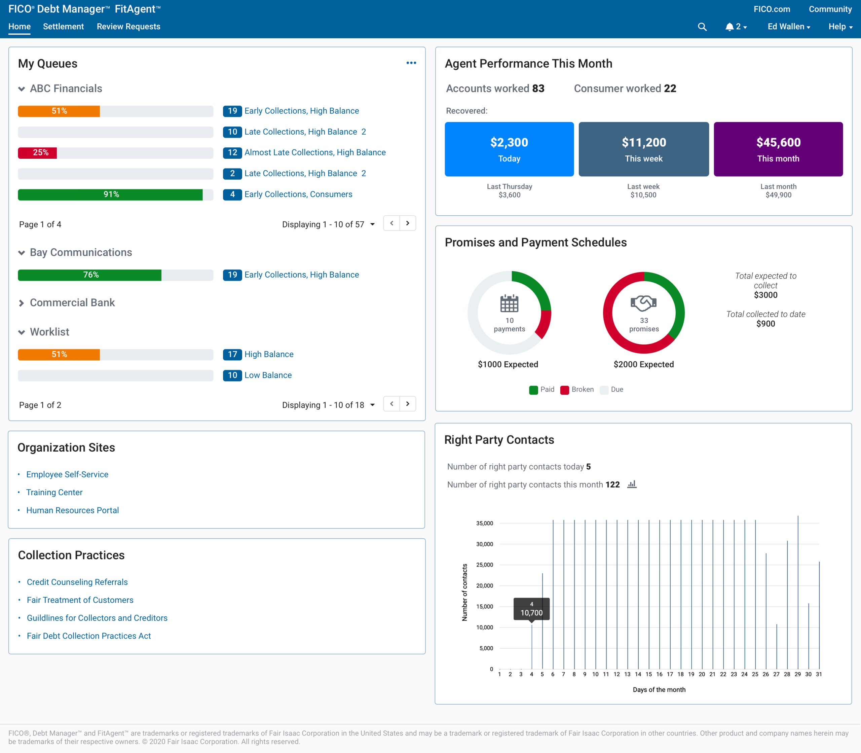The image size is (861, 753).
Task: Collapse the ABC Financials group
Action: click(22, 89)
